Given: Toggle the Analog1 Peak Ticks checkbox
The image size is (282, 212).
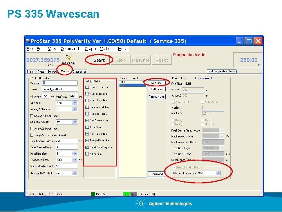Looking at the screenshot, I should (x=32, y=116).
